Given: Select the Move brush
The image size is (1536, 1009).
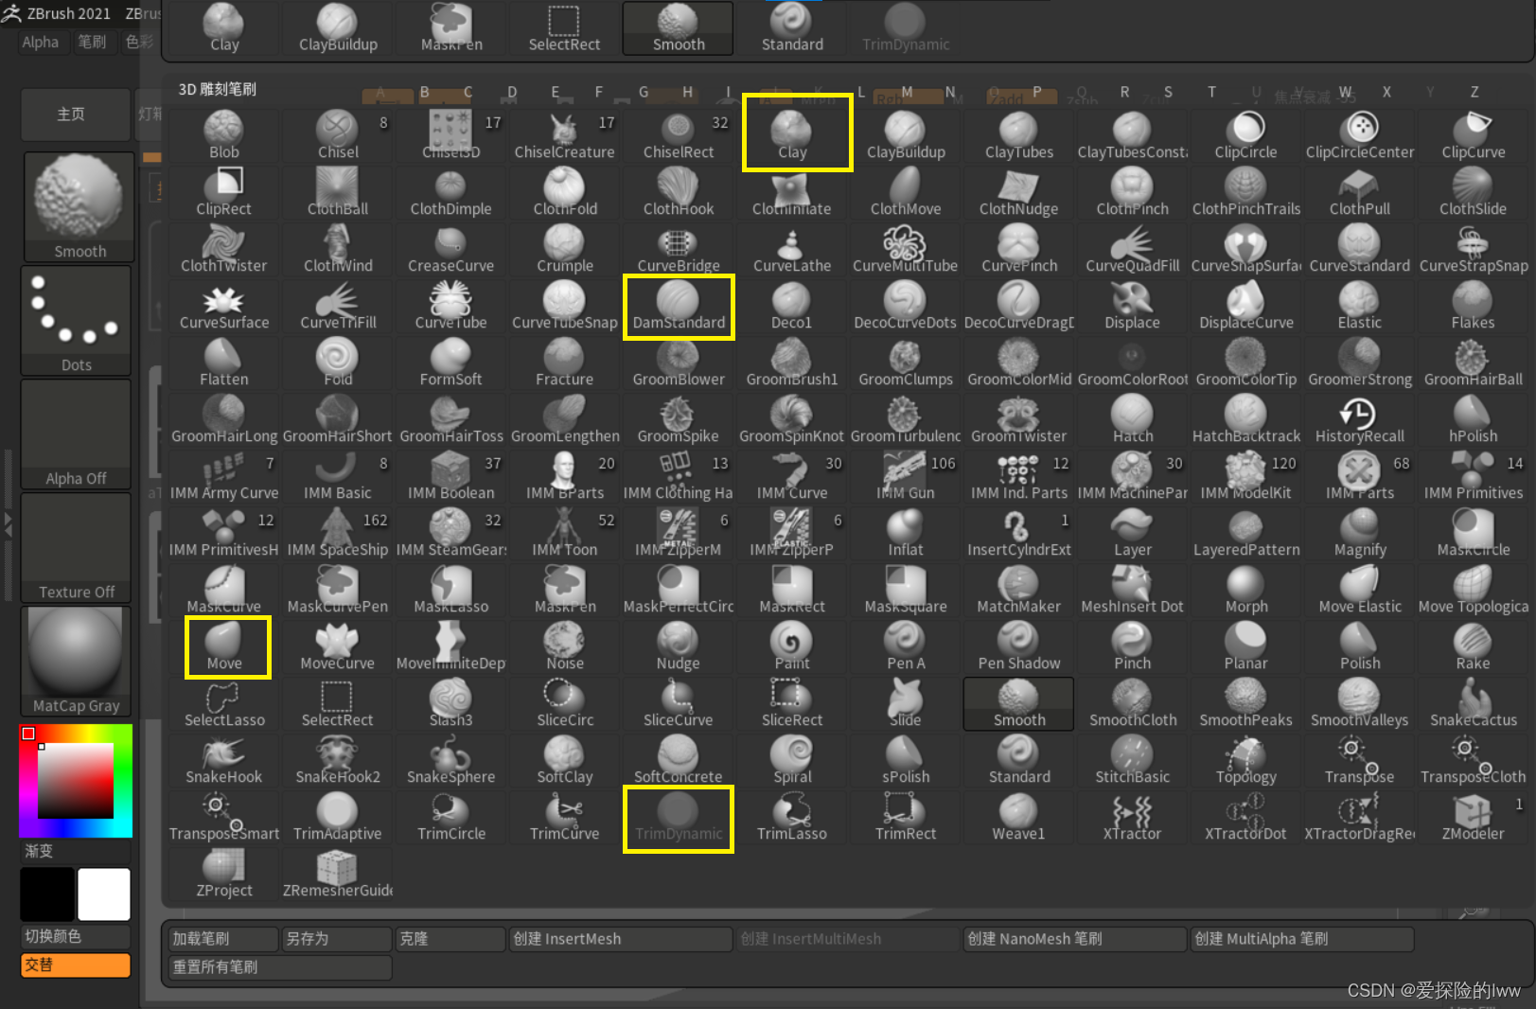Looking at the screenshot, I should click(x=224, y=646).
